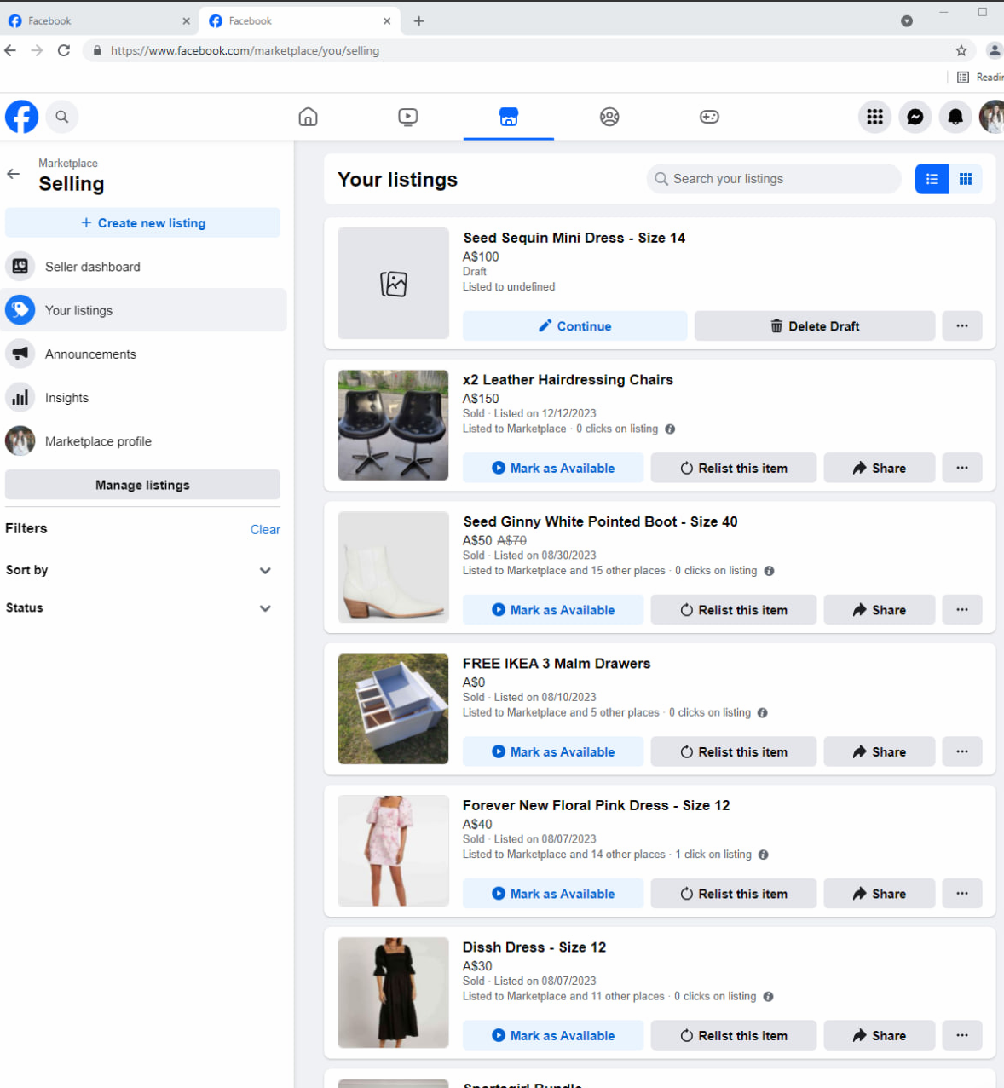The width and height of the screenshot is (1004, 1088).
Task: Click the Facebook search magnifier icon
Action: coord(62,117)
